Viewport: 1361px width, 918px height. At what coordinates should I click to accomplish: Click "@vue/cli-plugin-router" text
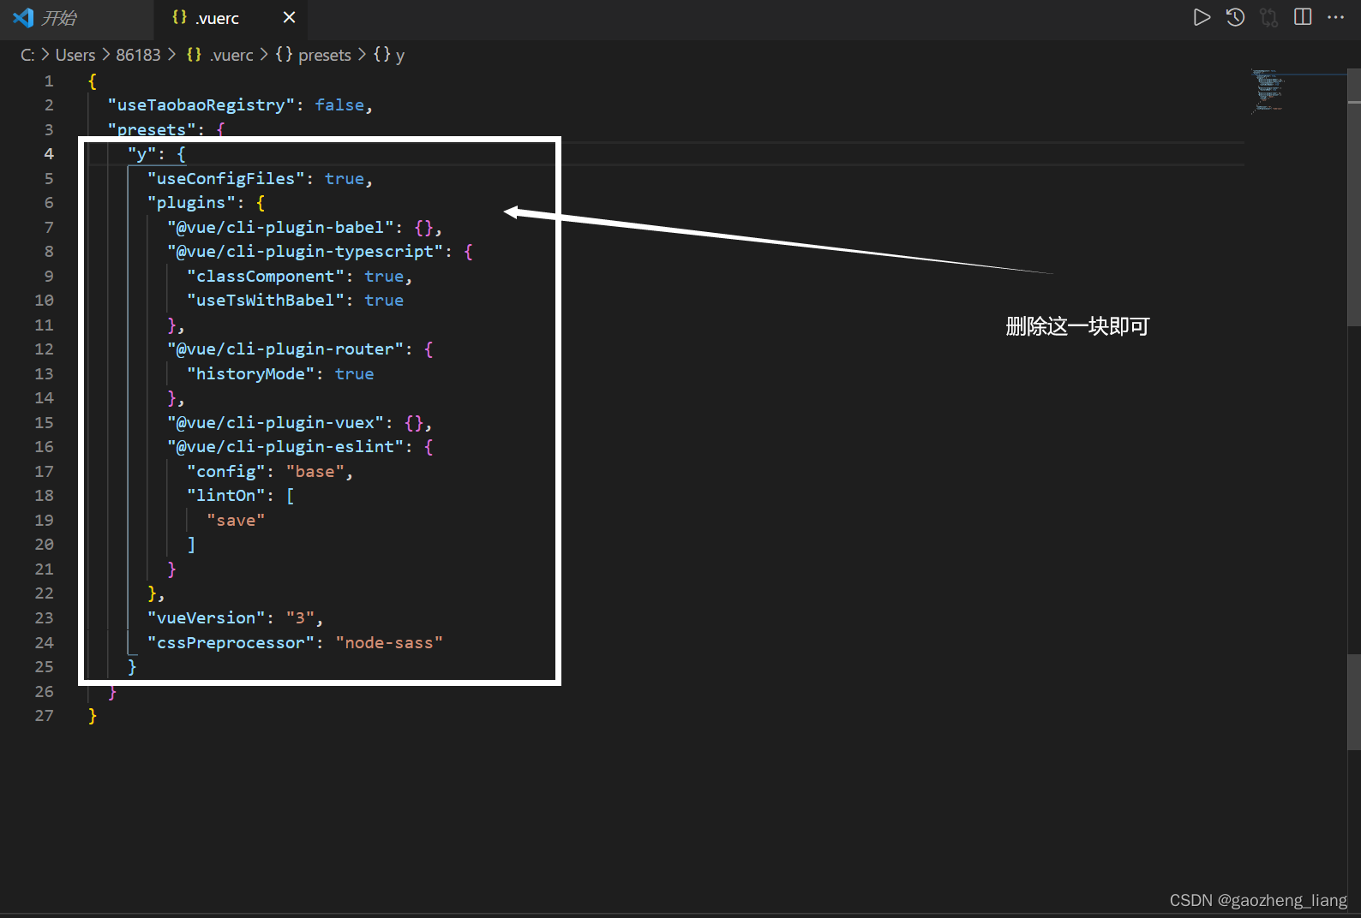click(285, 349)
